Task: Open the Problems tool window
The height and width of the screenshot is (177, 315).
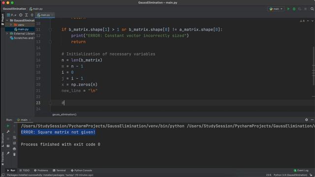Action: tap(41, 171)
